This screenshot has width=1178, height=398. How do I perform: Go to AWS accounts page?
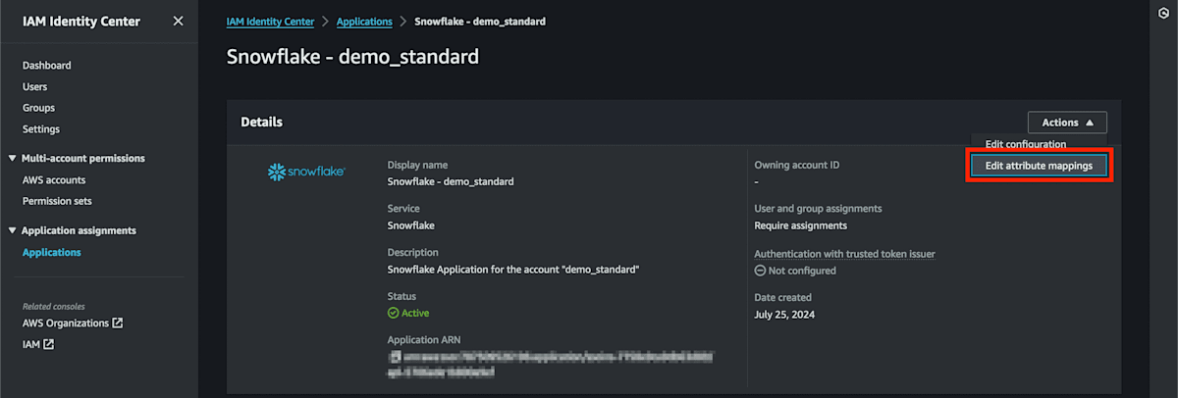coord(54,180)
